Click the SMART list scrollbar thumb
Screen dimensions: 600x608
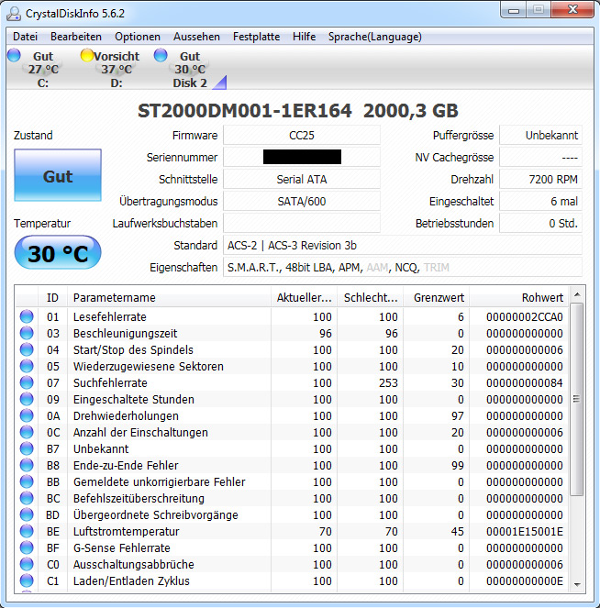coord(577,400)
